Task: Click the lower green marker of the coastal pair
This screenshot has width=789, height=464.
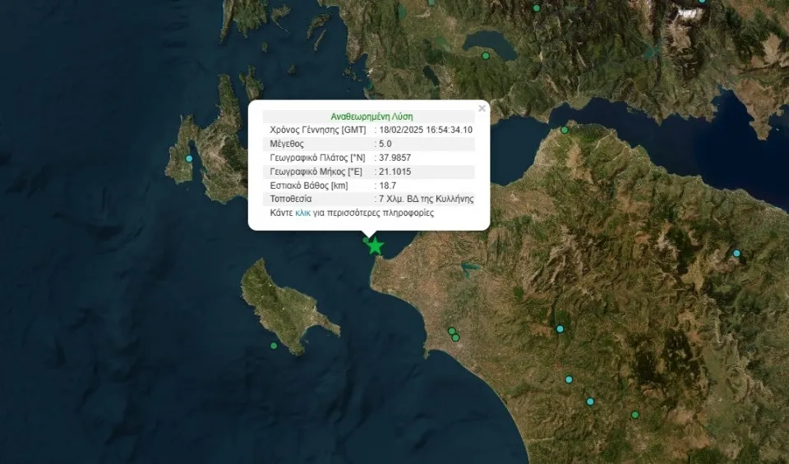Action: (x=455, y=338)
